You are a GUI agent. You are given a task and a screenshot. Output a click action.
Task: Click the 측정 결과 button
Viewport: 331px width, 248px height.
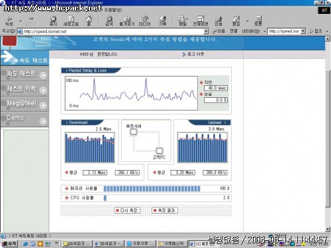pyautogui.click(x=165, y=210)
